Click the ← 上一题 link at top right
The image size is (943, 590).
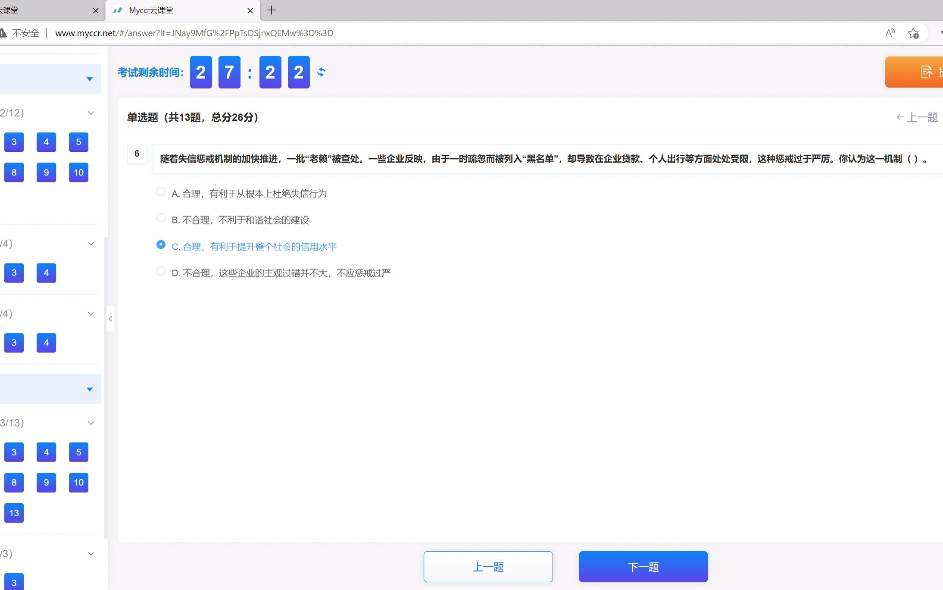[917, 117]
